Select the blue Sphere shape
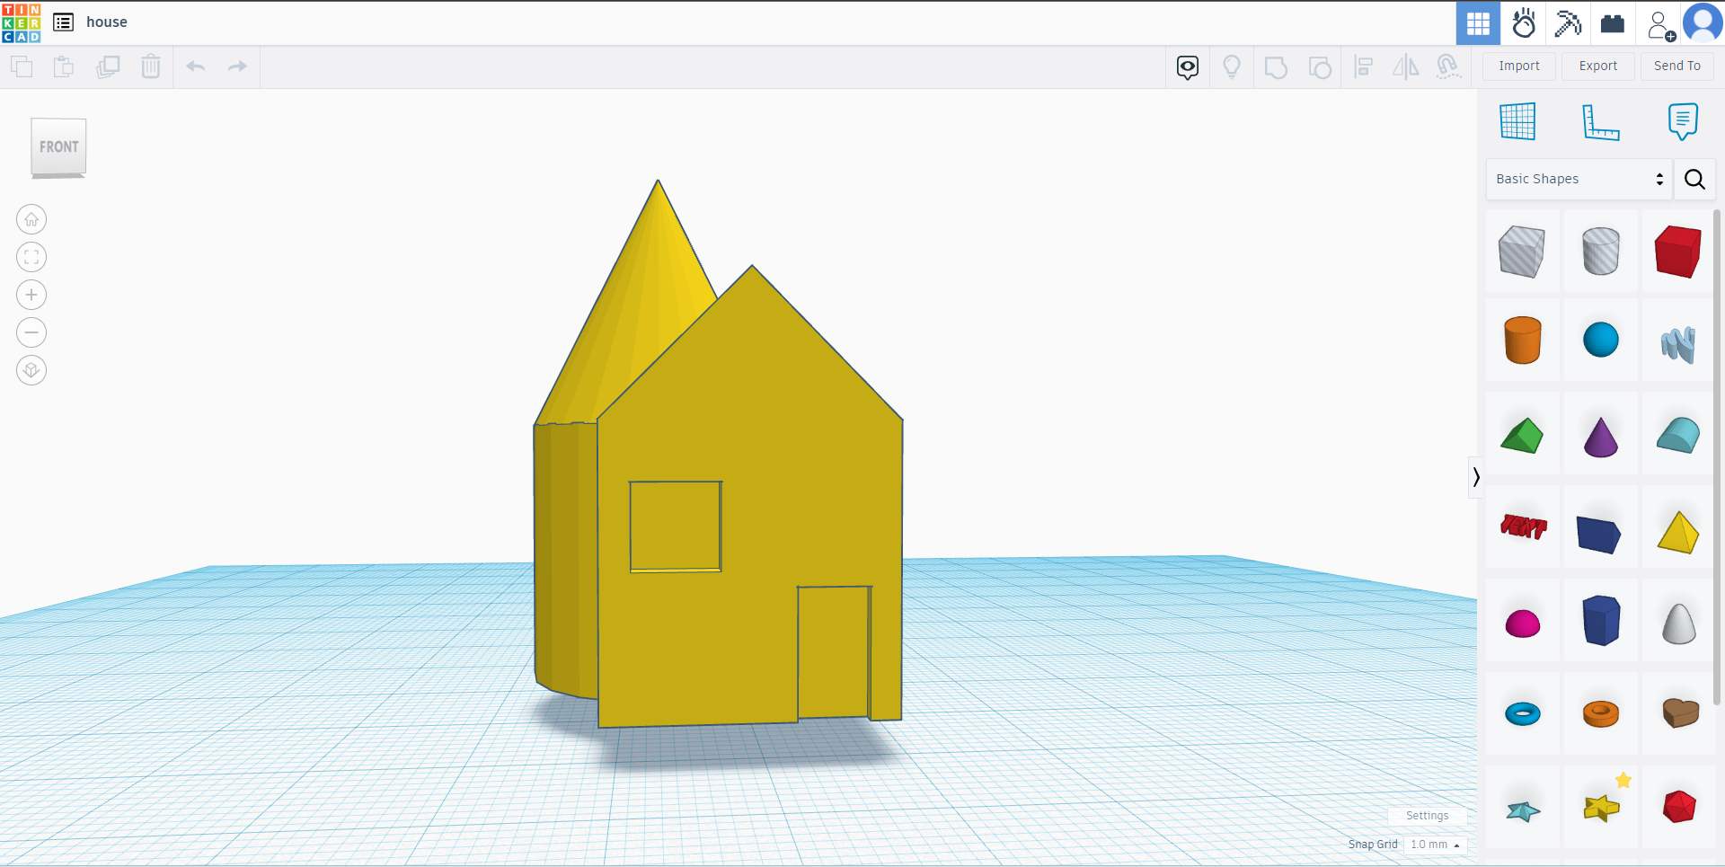 point(1600,341)
